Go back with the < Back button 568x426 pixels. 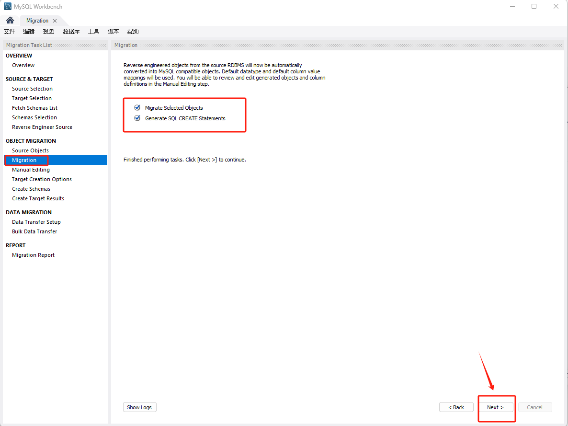[x=456, y=407]
